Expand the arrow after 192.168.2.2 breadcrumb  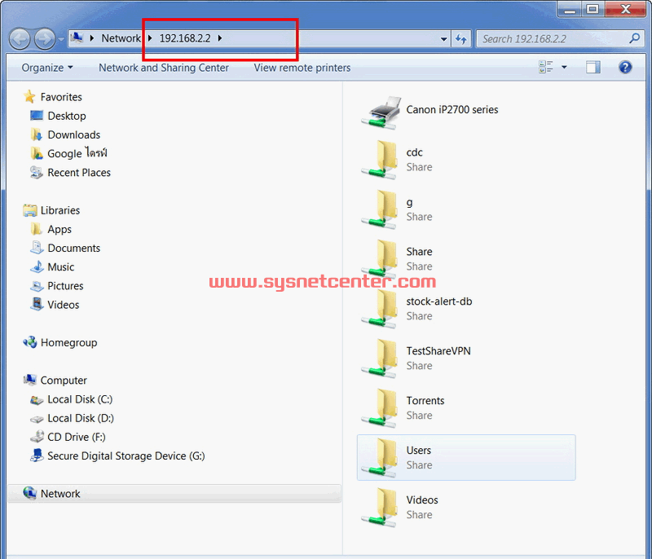coord(219,38)
